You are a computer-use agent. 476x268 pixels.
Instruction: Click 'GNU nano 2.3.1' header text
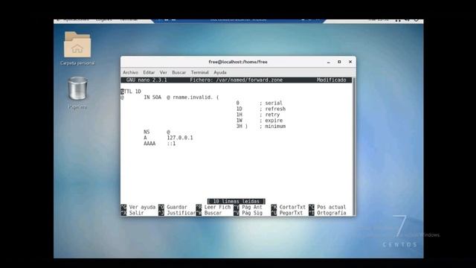point(147,80)
